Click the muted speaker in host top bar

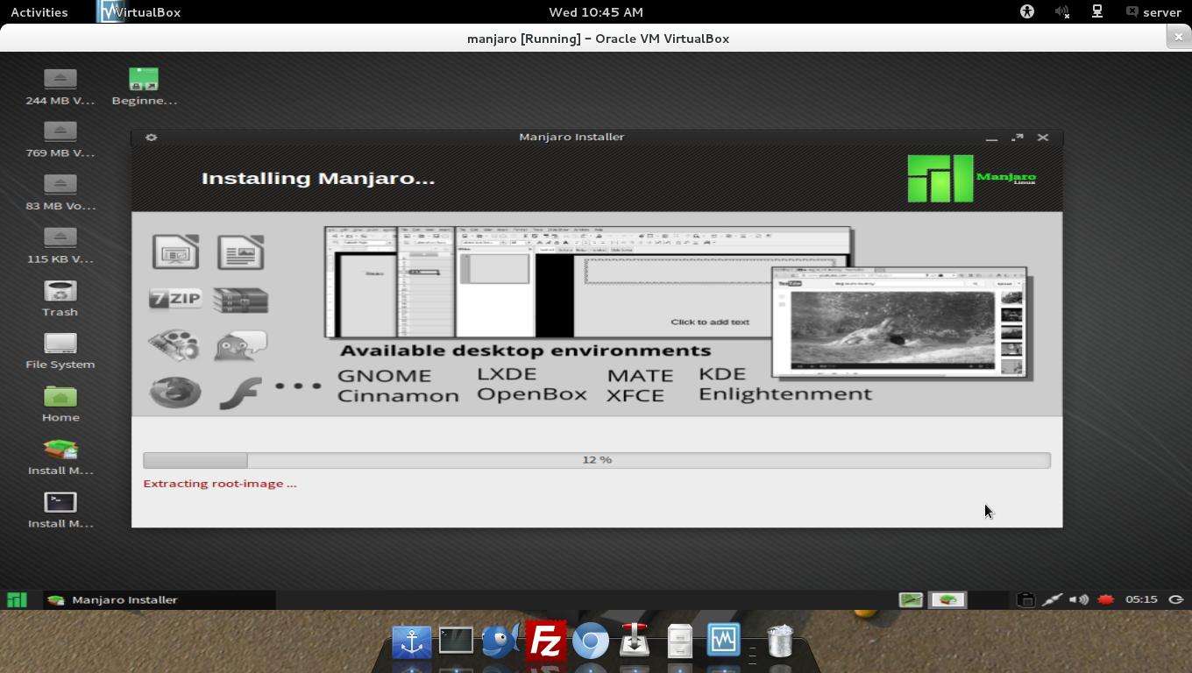(1062, 12)
